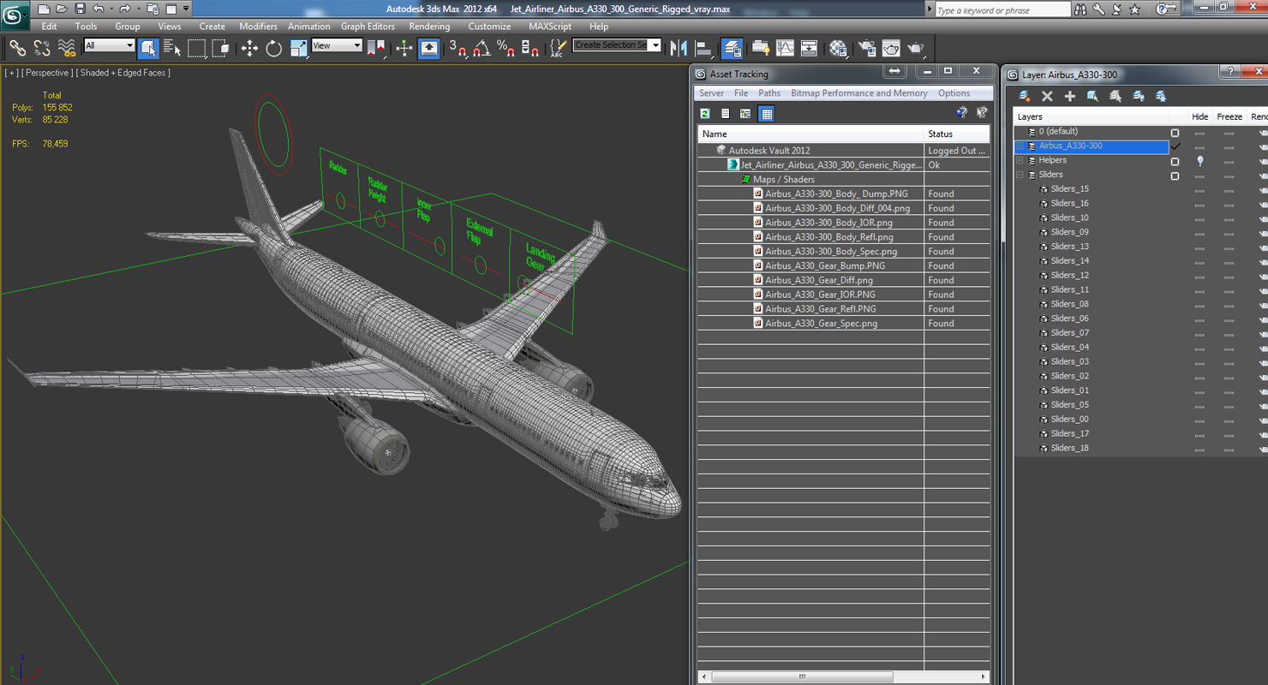This screenshot has height=685, width=1268.
Task: Open the quick access toolbar dropdown arrow
Action: [186, 9]
